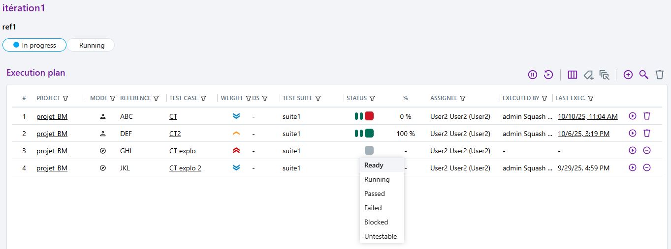Click the add tag icon in toolbar
This screenshot has width=671, height=249.
(x=588, y=75)
